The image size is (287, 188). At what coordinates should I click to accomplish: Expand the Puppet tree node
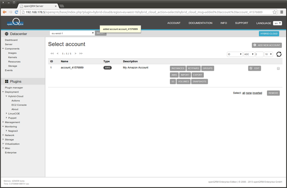tap(6, 118)
